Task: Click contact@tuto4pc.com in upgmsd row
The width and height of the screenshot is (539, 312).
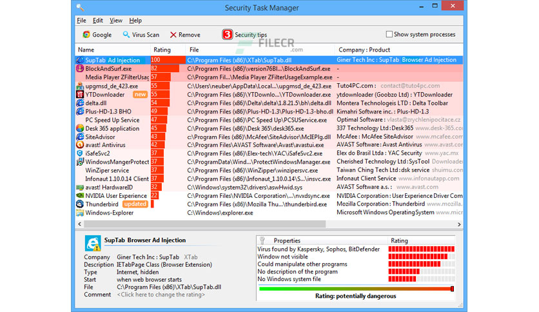Action: pos(410,86)
